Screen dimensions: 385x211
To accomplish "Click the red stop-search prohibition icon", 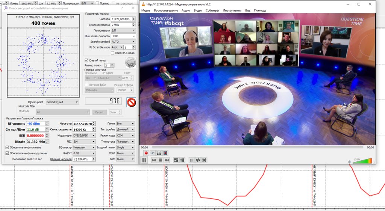I will point(131,102).
